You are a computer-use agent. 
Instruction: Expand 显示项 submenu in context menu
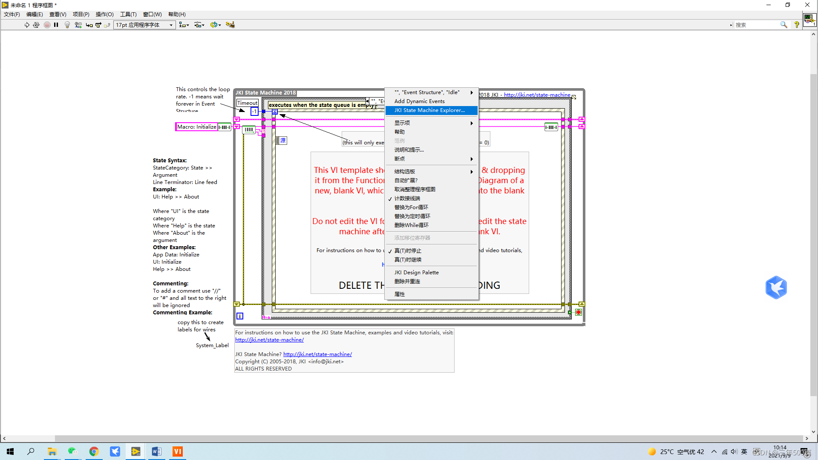coord(431,123)
